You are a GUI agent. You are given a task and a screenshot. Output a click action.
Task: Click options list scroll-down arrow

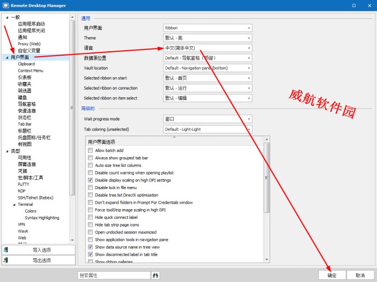coord(266,260)
